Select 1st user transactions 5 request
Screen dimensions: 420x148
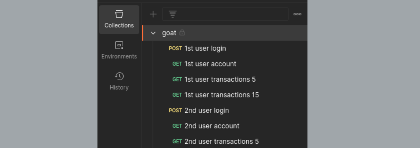click(x=220, y=80)
